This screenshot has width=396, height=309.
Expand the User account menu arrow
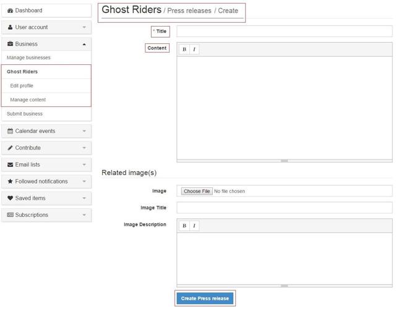[x=84, y=27]
